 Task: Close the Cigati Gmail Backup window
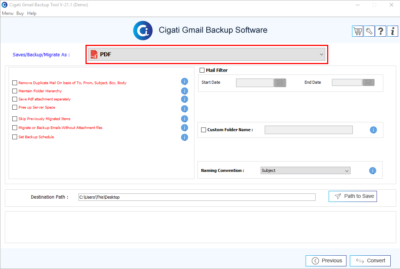tap(391, 5)
